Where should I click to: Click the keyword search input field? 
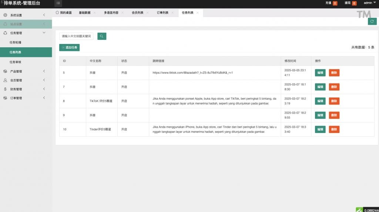[76, 36]
